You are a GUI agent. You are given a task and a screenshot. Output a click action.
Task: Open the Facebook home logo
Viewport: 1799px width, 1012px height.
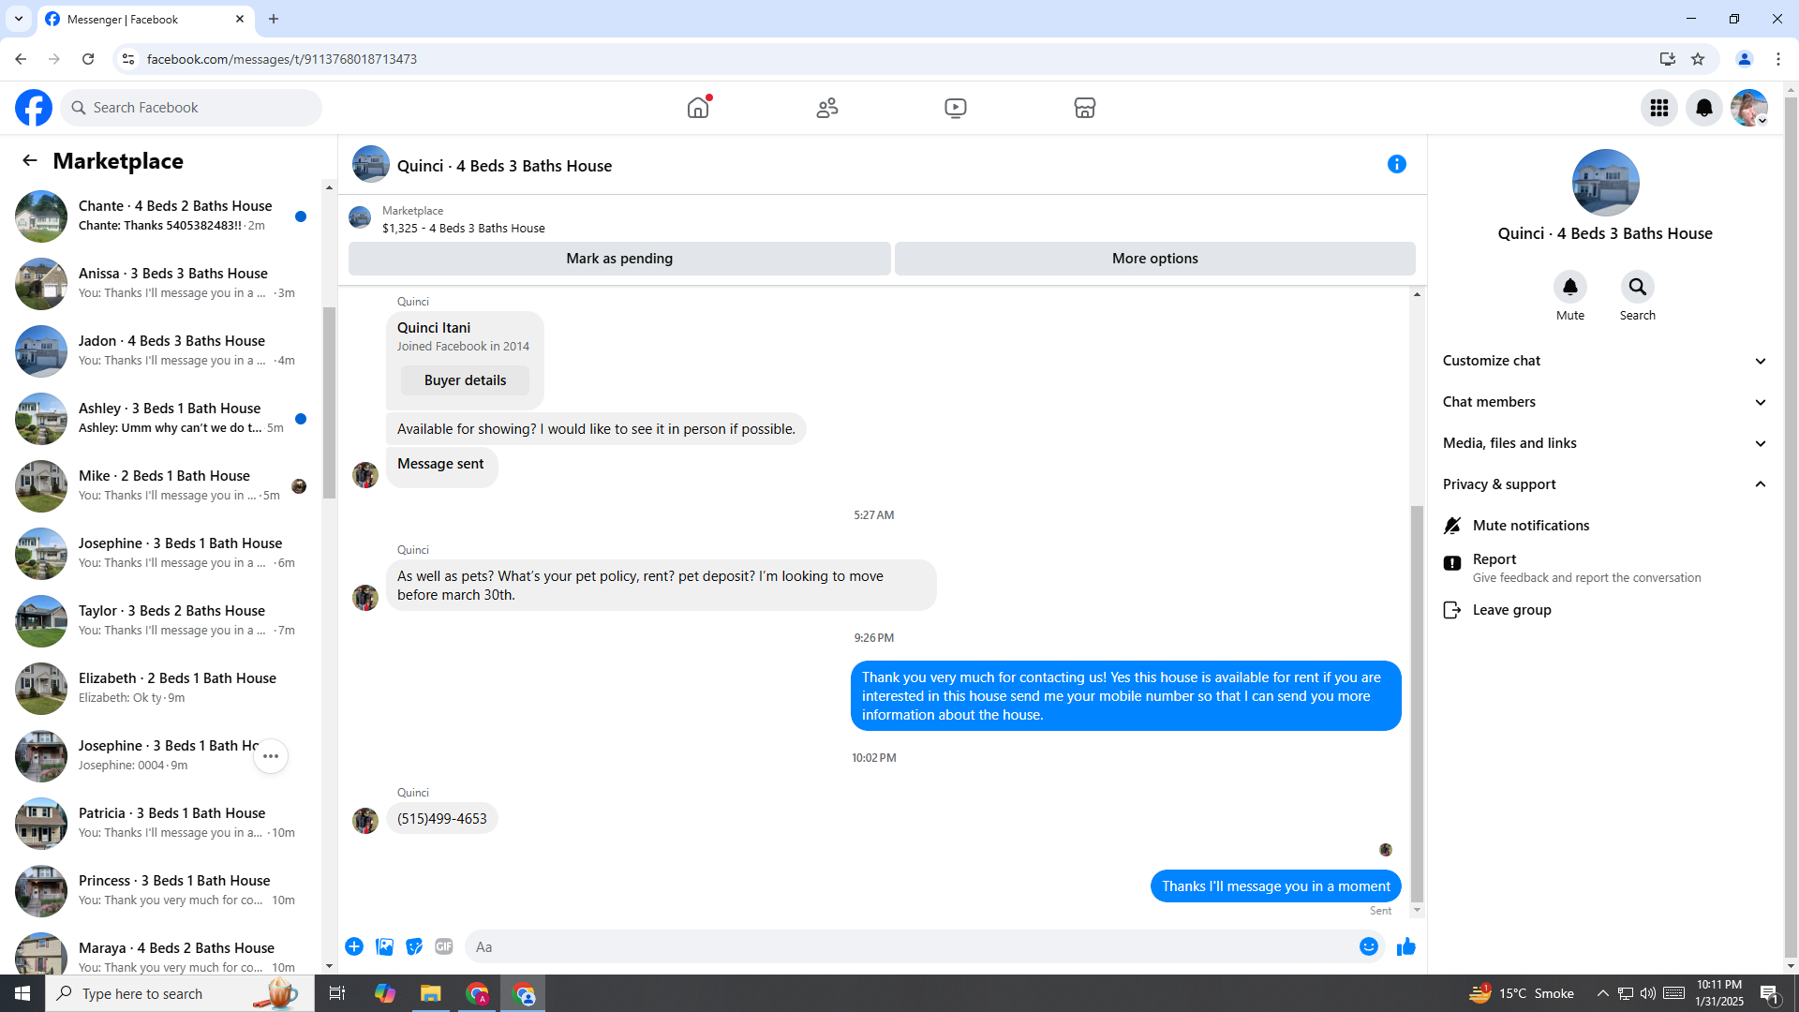[x=34, y=108]
